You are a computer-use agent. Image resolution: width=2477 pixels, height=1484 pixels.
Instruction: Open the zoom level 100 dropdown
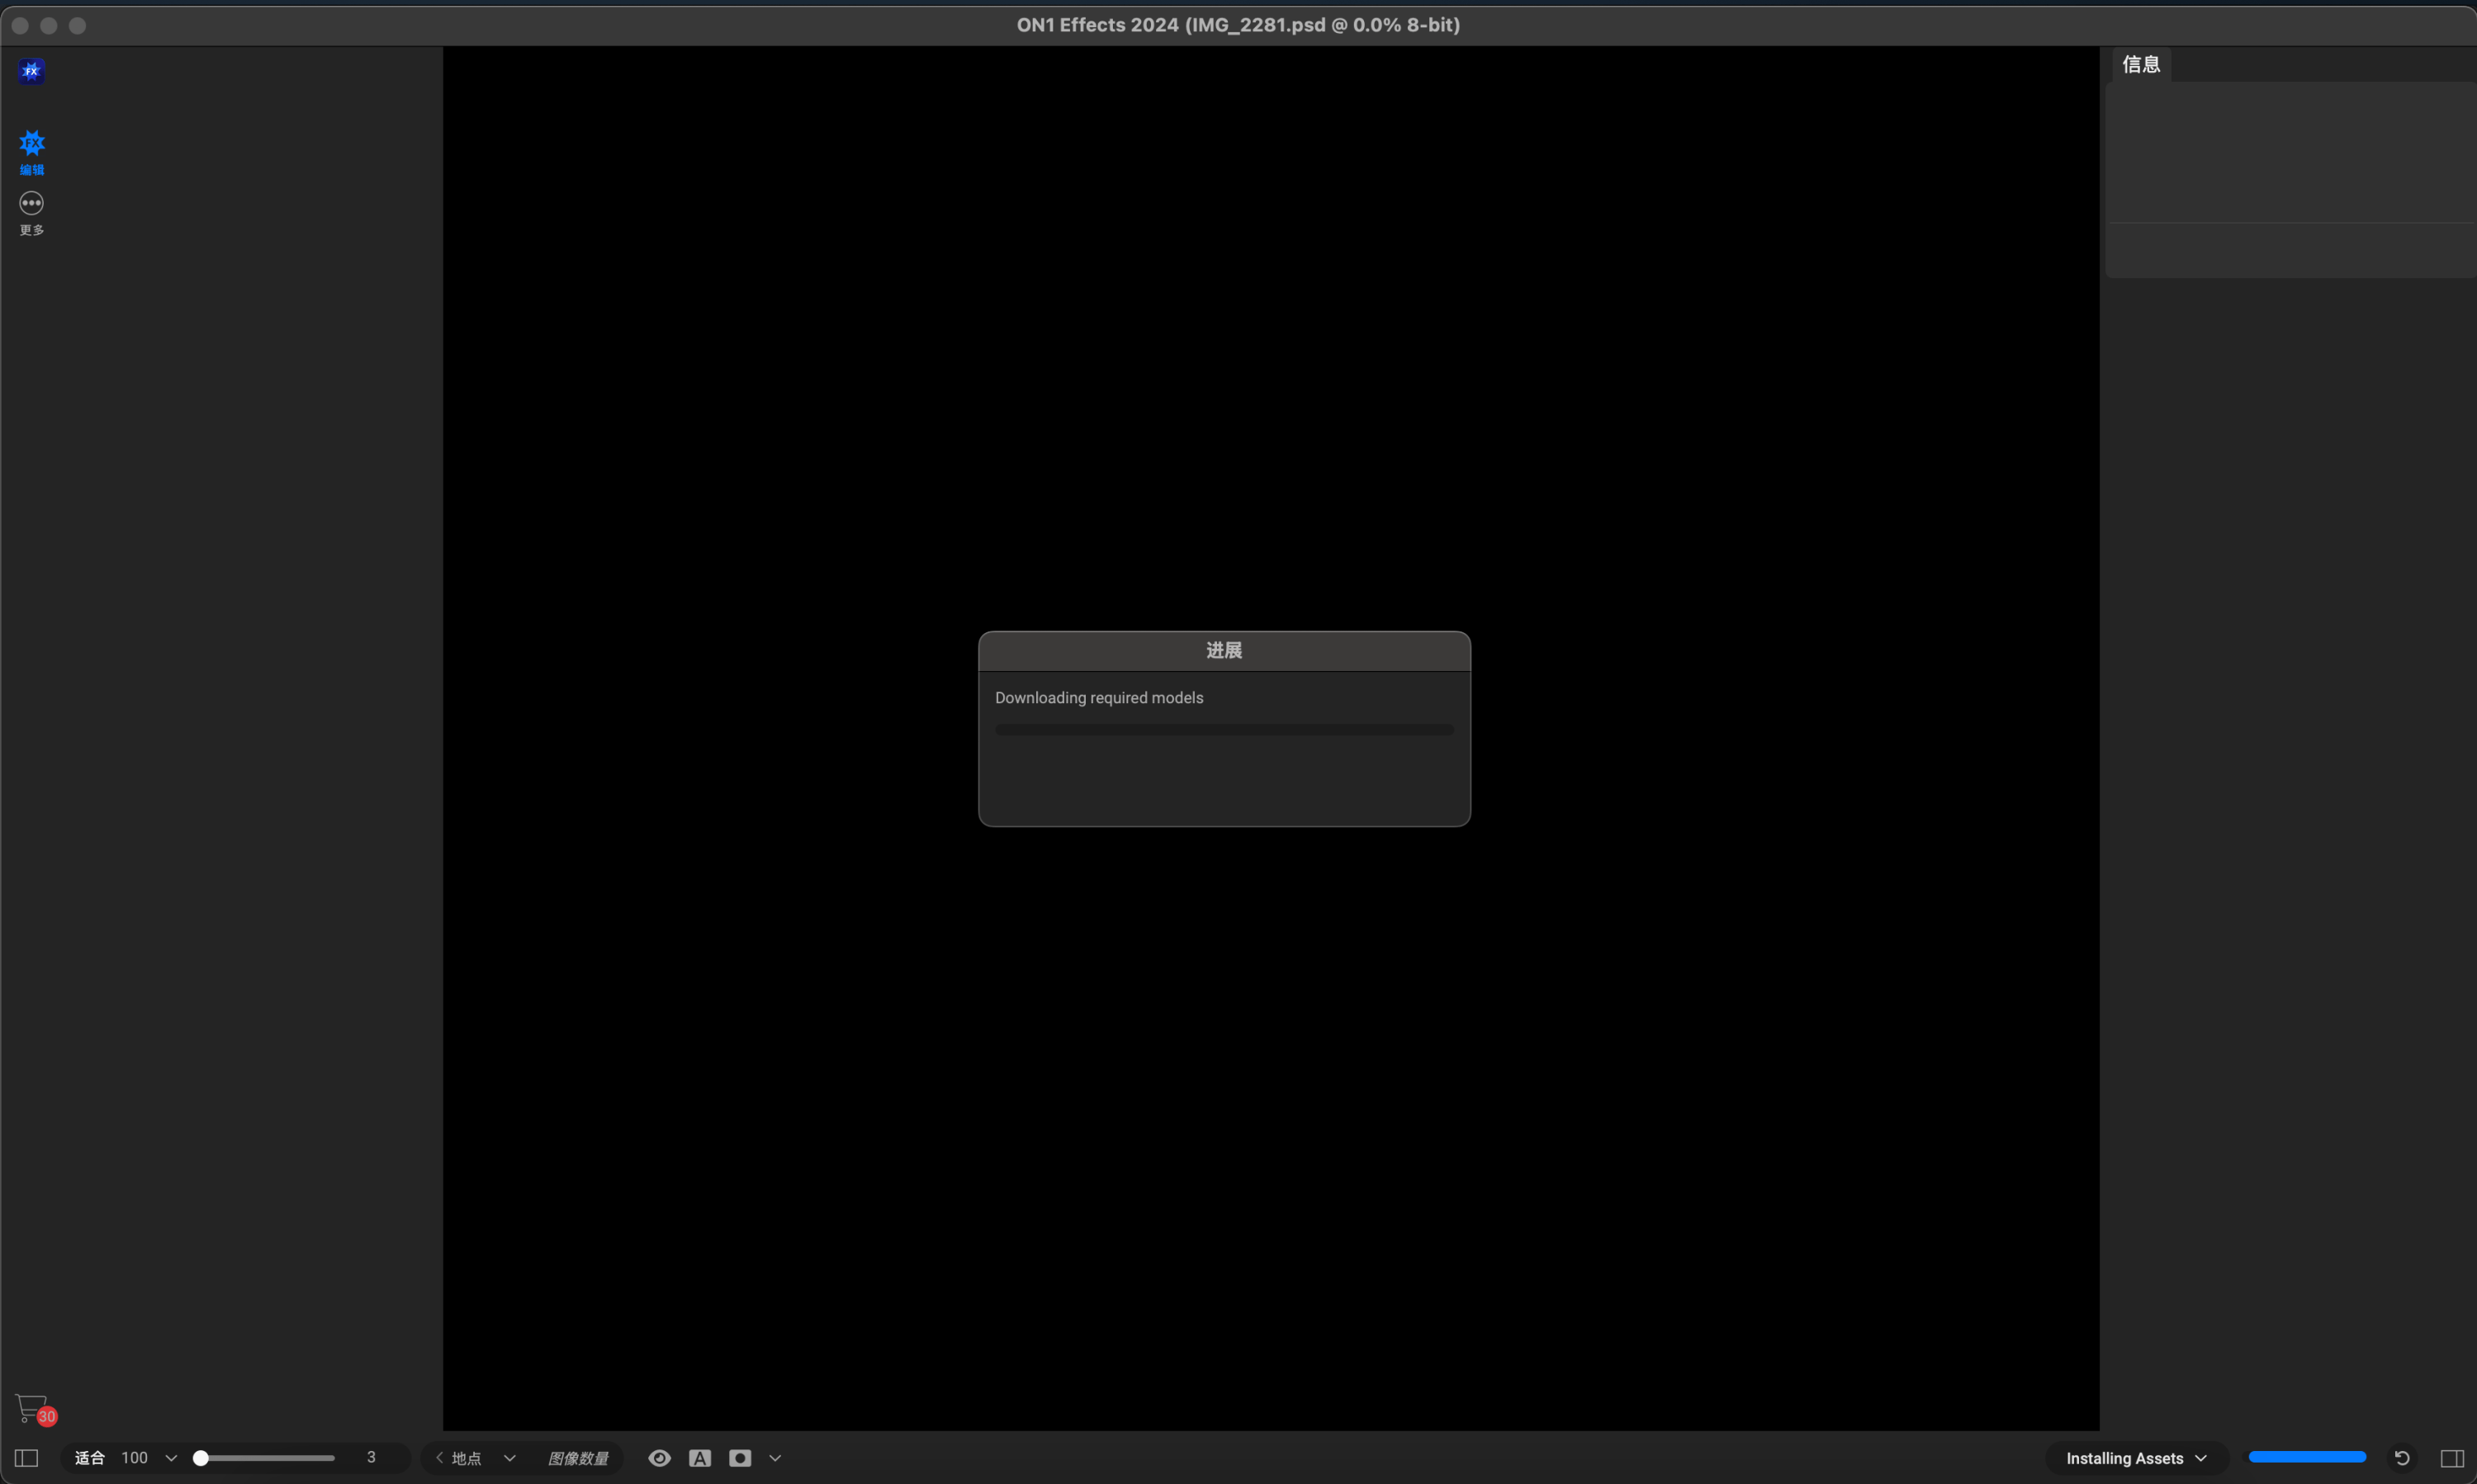pos(170,1458)
